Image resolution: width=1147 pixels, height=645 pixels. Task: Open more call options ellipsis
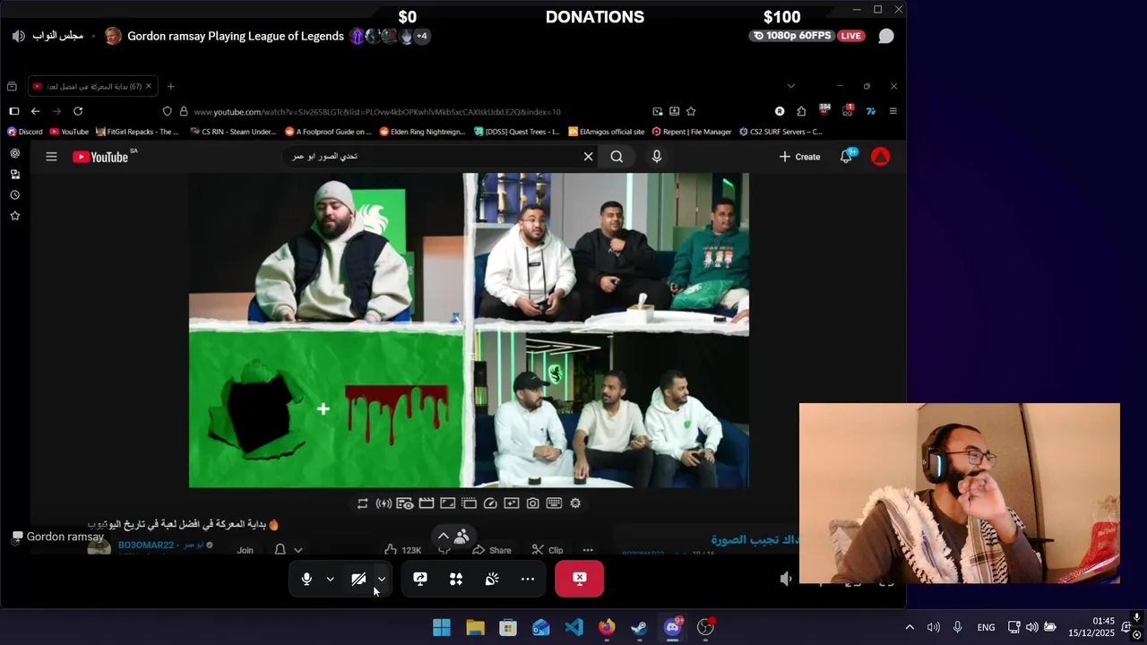[528, 579]
